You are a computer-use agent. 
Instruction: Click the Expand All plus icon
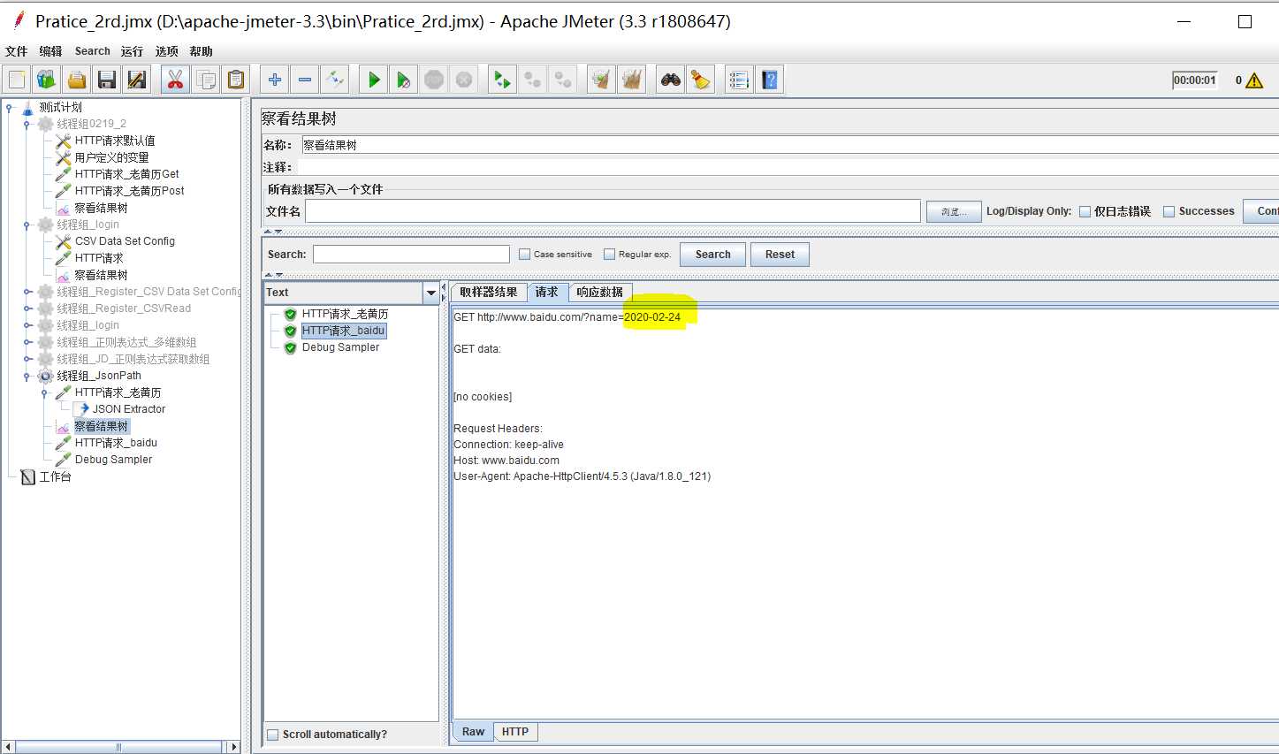pyautogui.click(x=275, y=80)
